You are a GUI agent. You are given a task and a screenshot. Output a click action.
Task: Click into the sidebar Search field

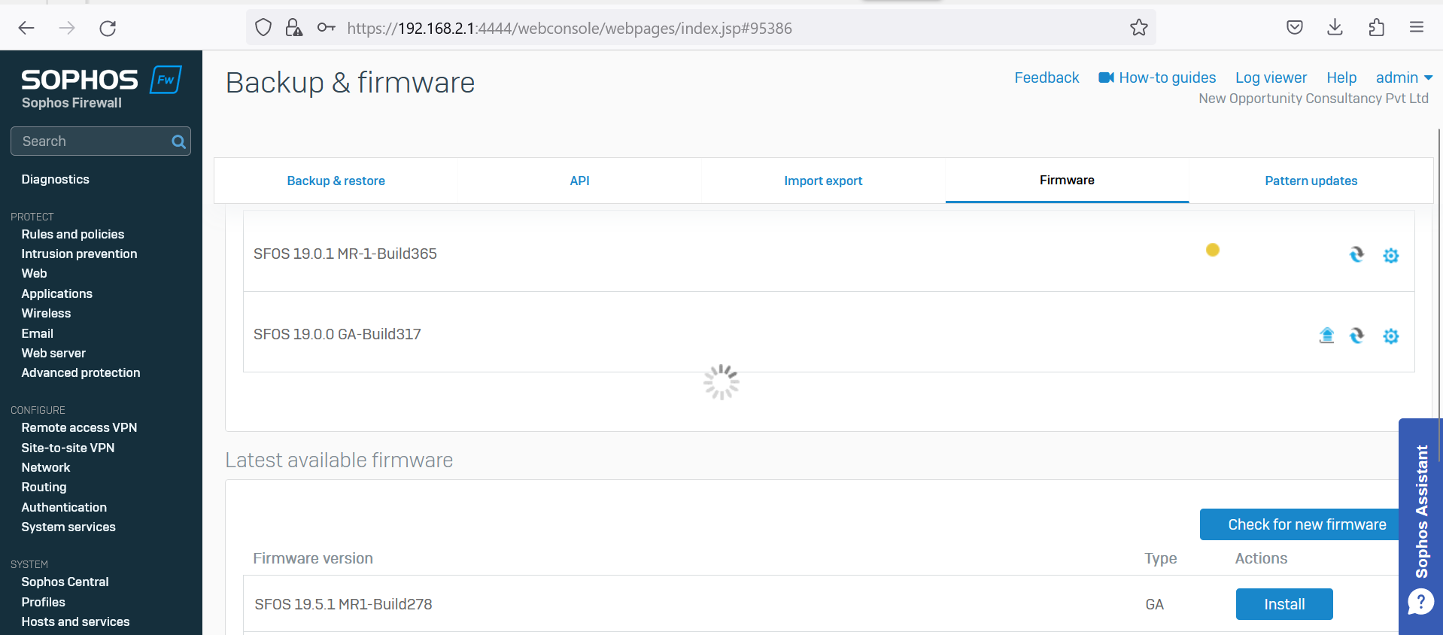[x=90, y=141]
